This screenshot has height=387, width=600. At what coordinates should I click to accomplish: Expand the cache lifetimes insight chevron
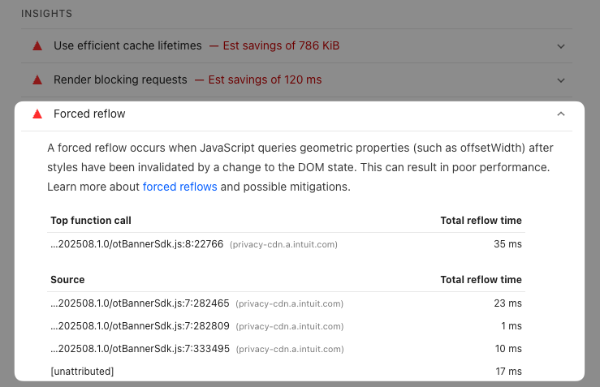pyautogui.click(x=561, y=46)
